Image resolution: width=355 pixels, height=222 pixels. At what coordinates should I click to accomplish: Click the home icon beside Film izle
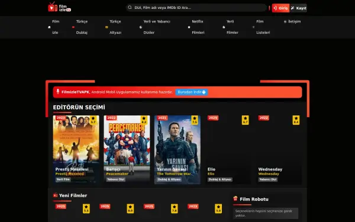click(49, 27)
